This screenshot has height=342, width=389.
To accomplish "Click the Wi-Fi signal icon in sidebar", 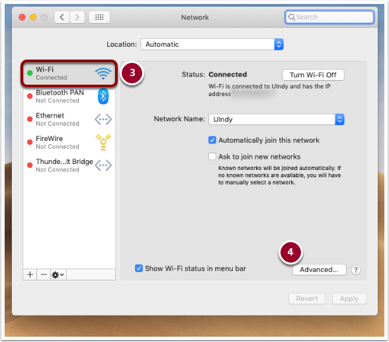I will (103, 73).
